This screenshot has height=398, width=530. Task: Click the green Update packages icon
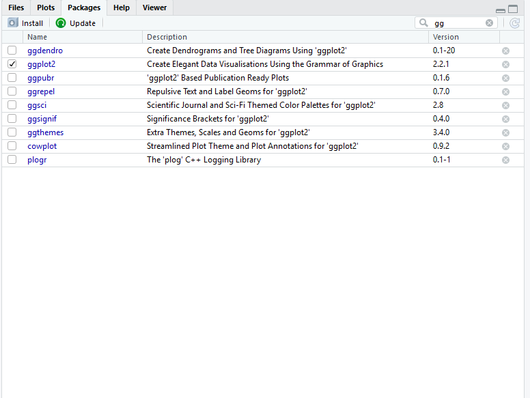pos(61,23)
